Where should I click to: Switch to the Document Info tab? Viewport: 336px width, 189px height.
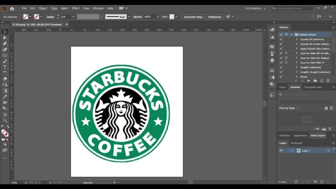click(x=313, y=87)
